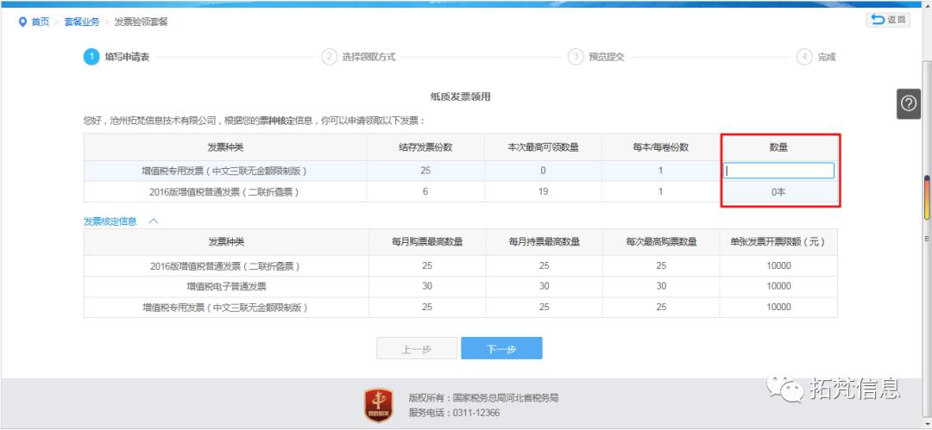Click the 下一步 button
The height and width of the screenshot is (430, 932).
pos(501,349)
